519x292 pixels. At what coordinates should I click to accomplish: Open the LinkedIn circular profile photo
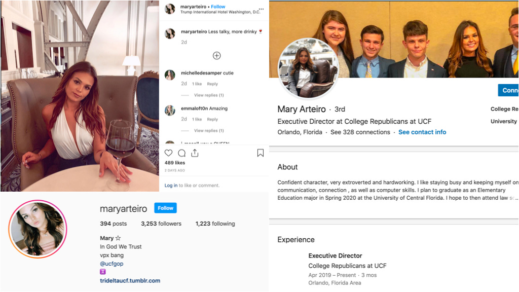[308, 68]
